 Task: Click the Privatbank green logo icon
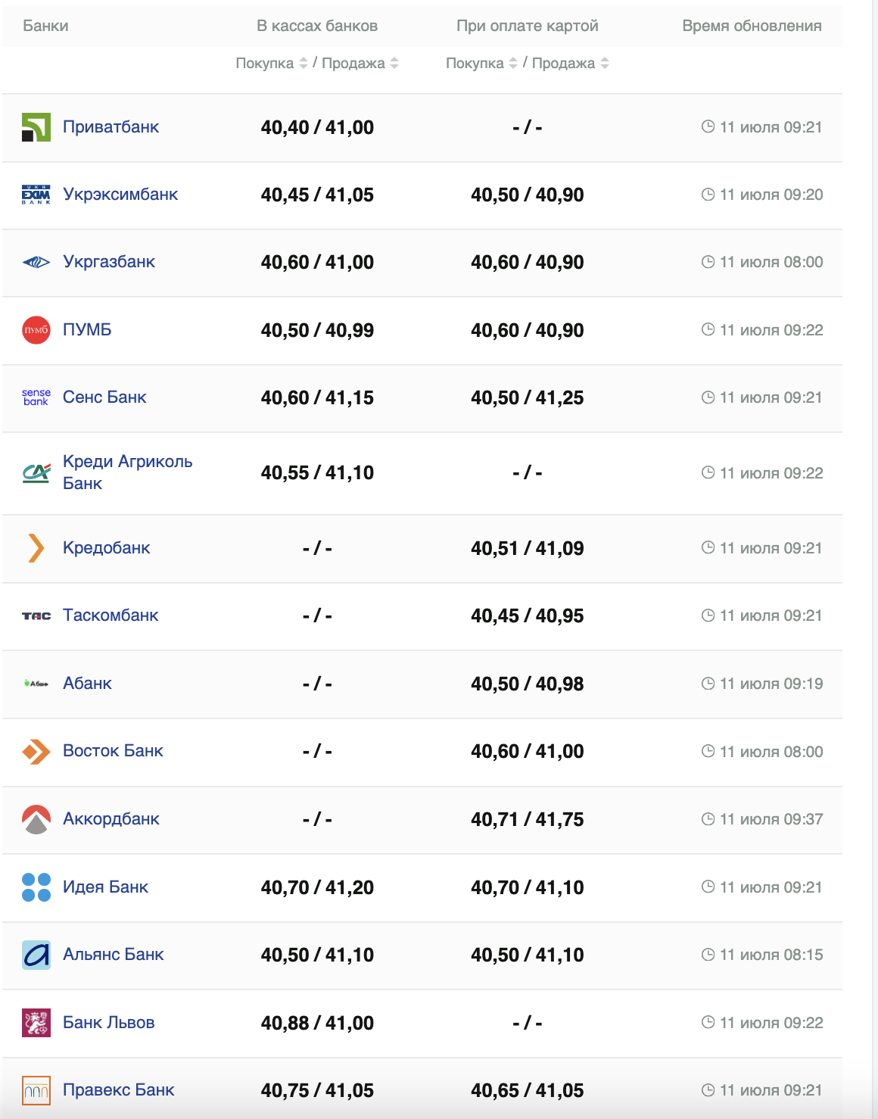coord(36,127)
